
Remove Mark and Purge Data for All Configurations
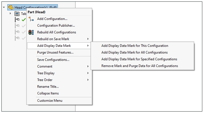(140, 66)
